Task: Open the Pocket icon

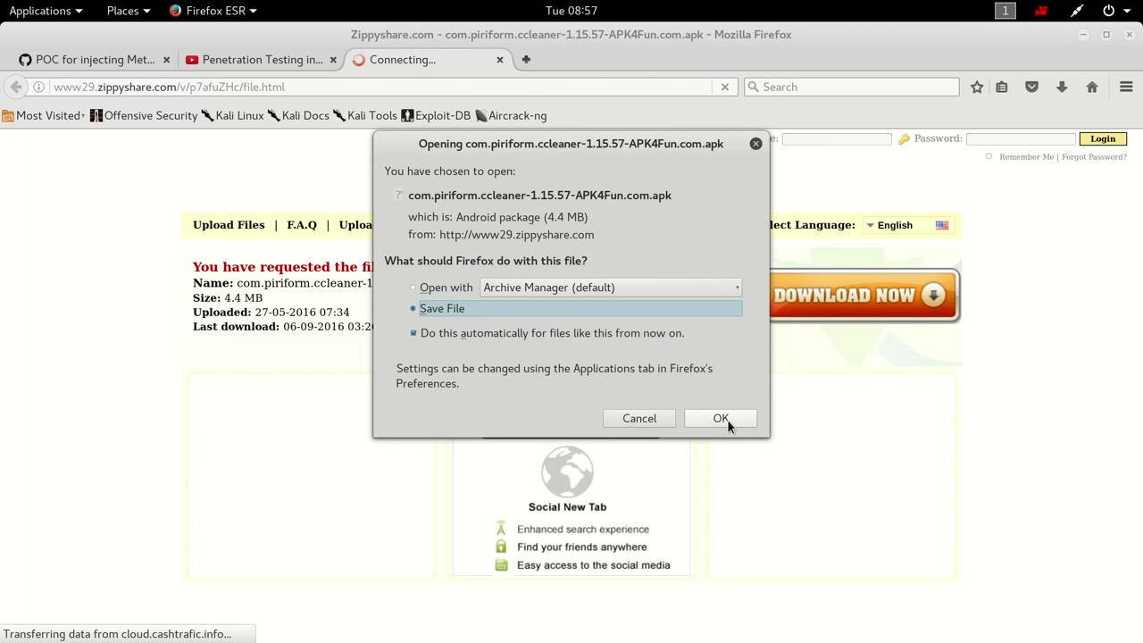Action: (x=1032, y=87)
